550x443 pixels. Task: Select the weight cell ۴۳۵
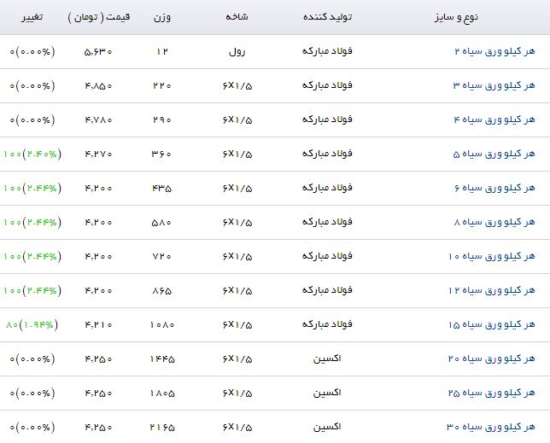(161, 189)
